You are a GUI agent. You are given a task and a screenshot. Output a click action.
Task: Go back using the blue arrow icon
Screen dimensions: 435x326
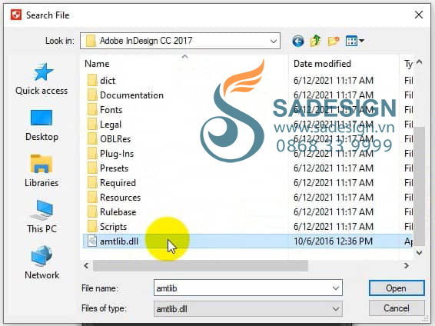pos(298,42)
